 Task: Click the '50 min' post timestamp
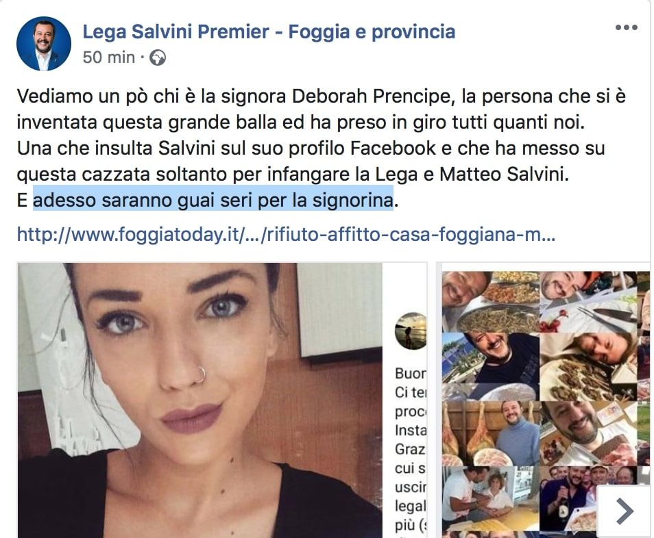[x=109, y=57]
